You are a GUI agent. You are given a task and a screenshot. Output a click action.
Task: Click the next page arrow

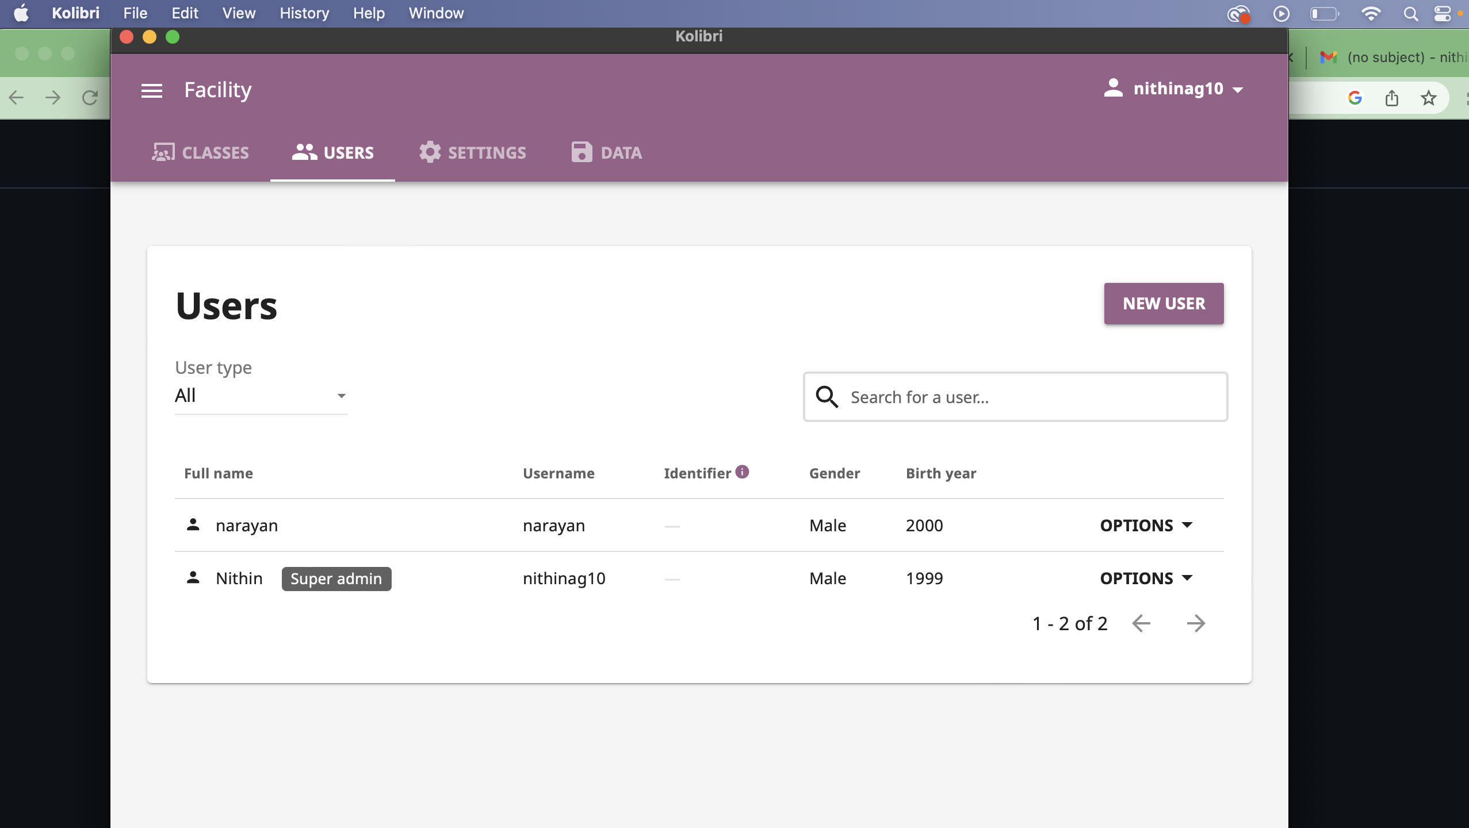pos(1197,623)
